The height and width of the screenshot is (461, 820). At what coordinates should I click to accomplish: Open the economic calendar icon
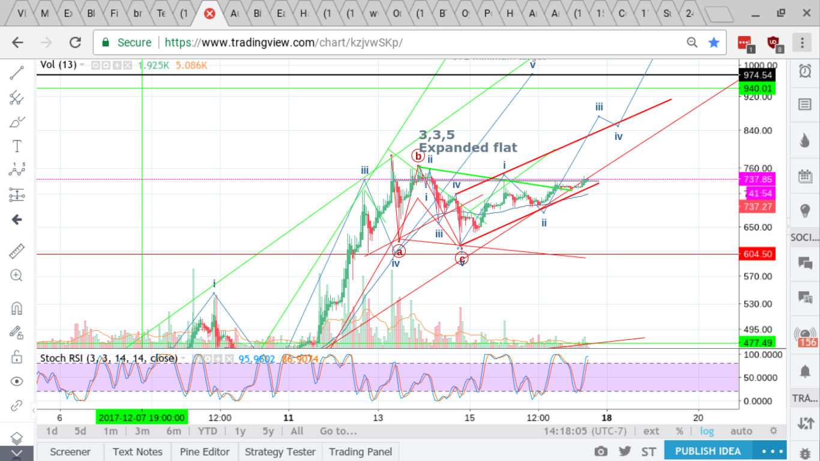pos(805,176)
